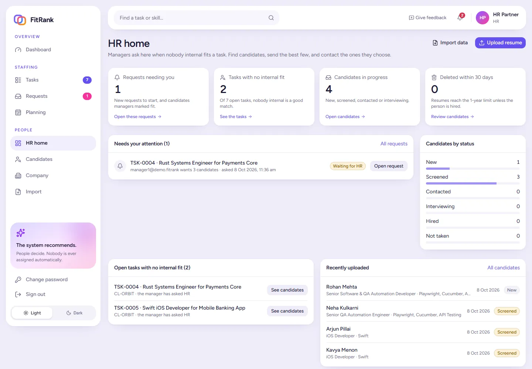Follow the Review candidates link
The image size is (532, 369).
(453, 117)
